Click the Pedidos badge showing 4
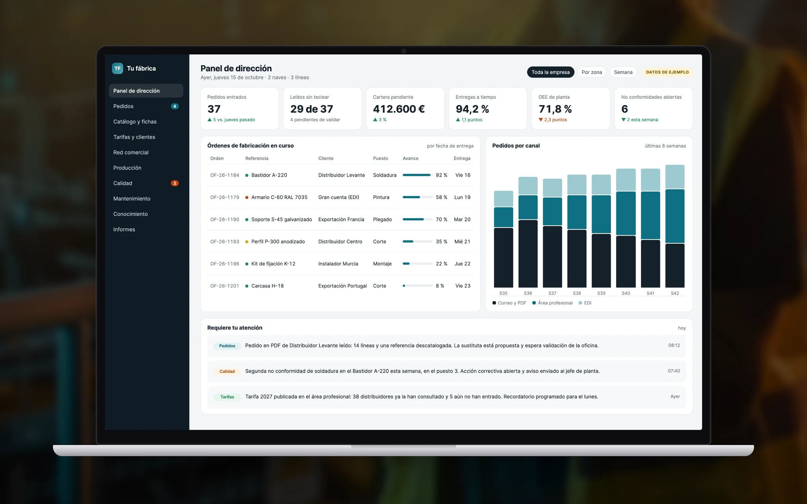807x504 pixels. click(x=175, y=106)
